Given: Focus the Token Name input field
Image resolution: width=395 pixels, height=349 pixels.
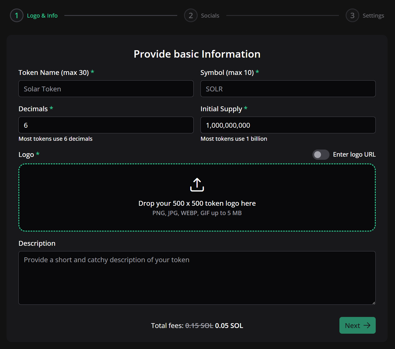Looking at the screenshot, I should 106,89.
